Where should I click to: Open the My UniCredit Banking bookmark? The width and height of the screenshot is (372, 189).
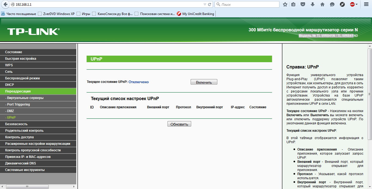pos(196,14)
